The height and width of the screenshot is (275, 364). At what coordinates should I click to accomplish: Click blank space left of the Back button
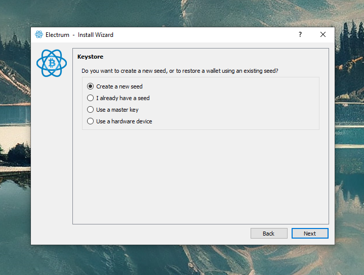pos(162,234)
